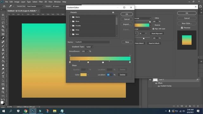
Task: Select the Brush tool
Action: (x=3, y=46)
